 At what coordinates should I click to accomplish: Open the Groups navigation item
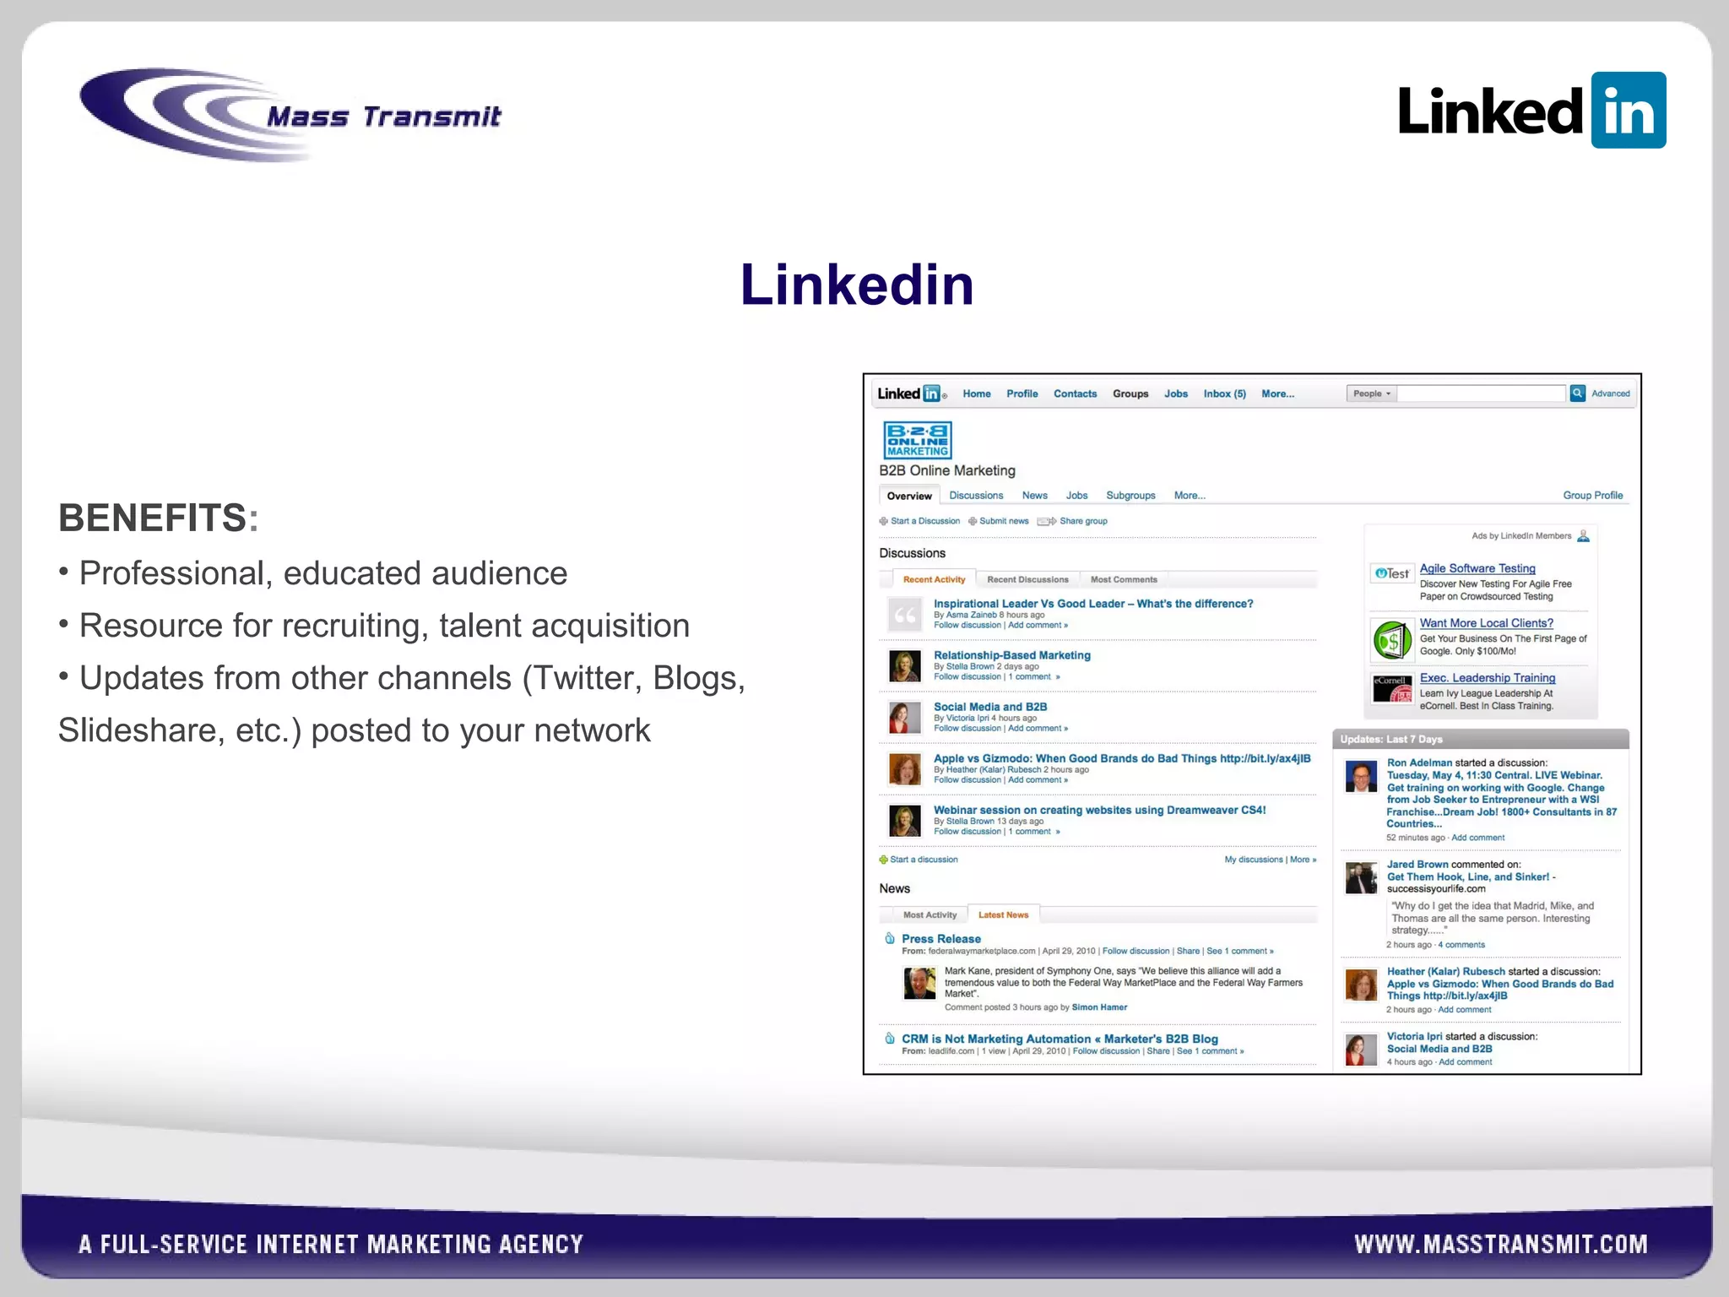tap(1130, 393)
